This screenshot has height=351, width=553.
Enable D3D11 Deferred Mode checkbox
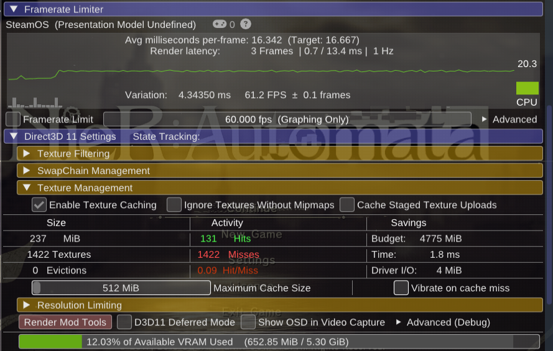(124, 322)
